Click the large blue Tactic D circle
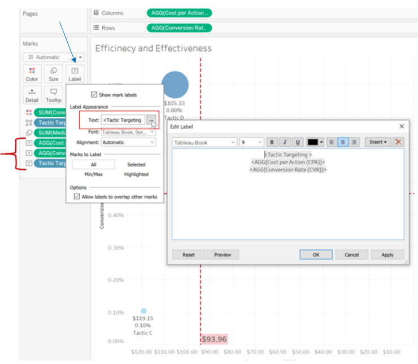This screenshot has height=364, width=418. point(175,85)
